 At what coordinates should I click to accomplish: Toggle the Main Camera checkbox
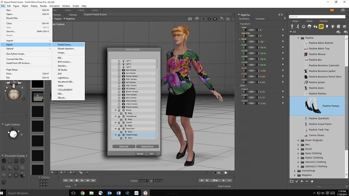tap(119, 70)
